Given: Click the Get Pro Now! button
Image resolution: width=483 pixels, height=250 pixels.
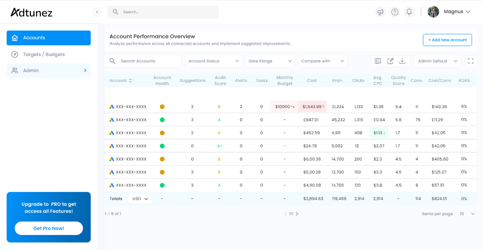Looking at the screenshot, I should (x=48, y=228).
